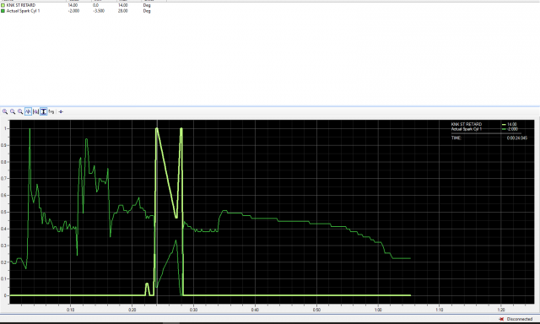Click the 0:30 mark on the time axis
Screen dimensions: 540x324
[x=193, y=310]
